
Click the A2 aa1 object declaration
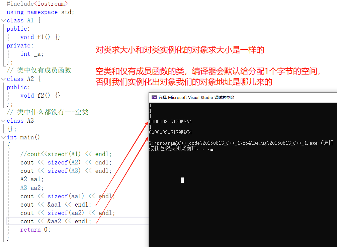31,179
